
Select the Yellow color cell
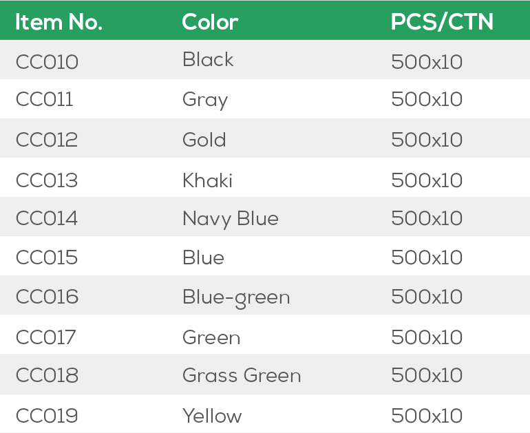point(212,416)
